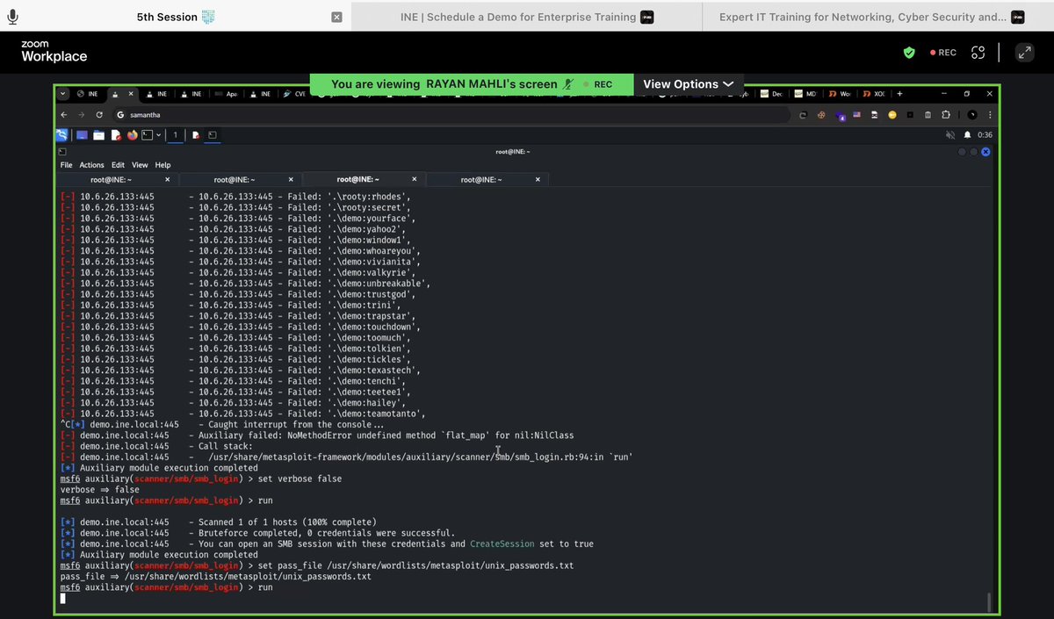
Task: Open the terminal Edit menu
Action: (x=118, y=165)
